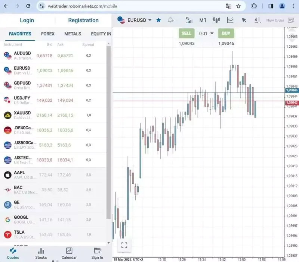Click the gold XAUUSD icon

coord(7,115)
